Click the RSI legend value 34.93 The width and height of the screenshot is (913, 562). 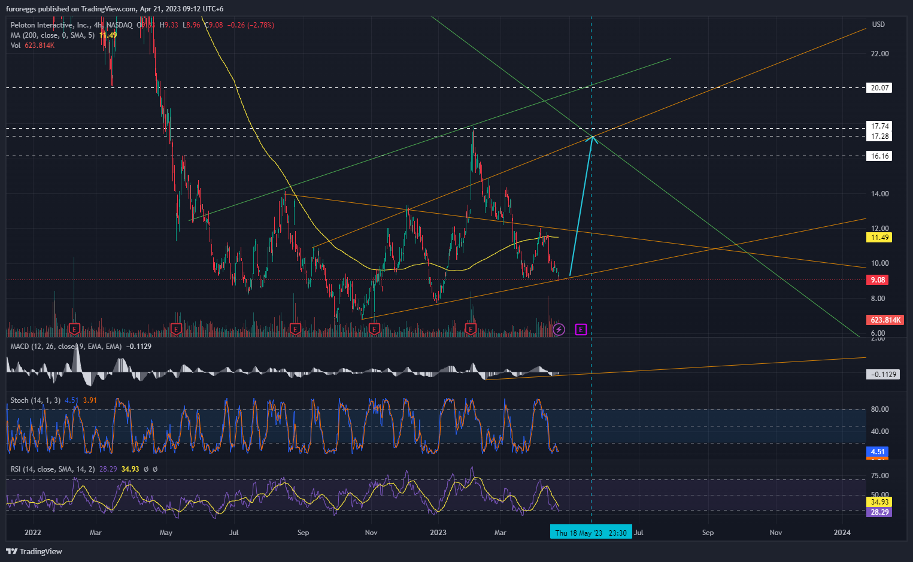(130, 469)
